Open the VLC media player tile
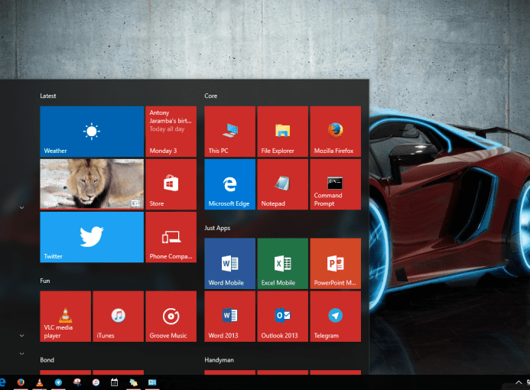 click(65, 316)
